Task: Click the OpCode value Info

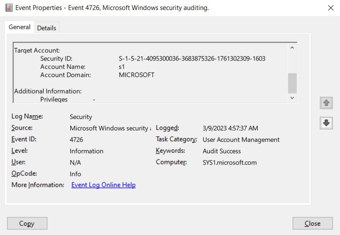Action: tap(75, 174)
